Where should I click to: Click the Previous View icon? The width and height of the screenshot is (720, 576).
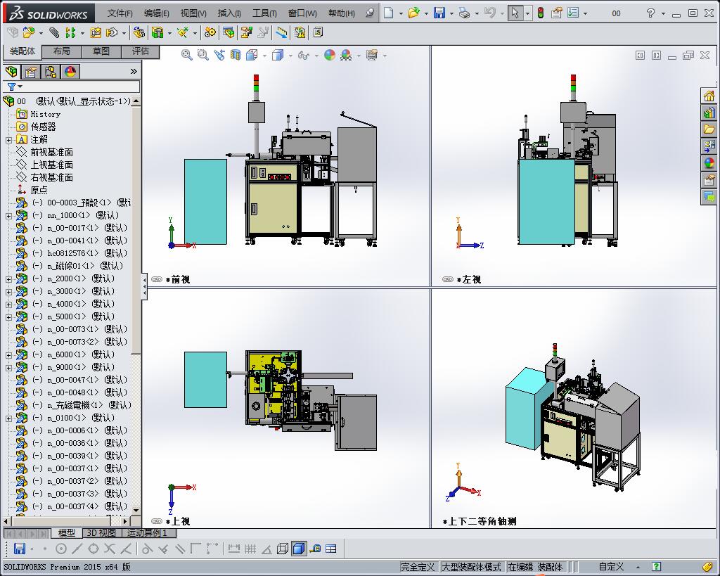[x=219, y=55]
